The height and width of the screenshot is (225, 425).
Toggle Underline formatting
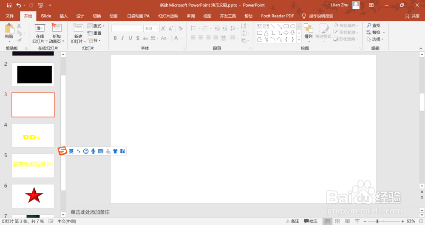pyautogui.click(x=130, y=38)
